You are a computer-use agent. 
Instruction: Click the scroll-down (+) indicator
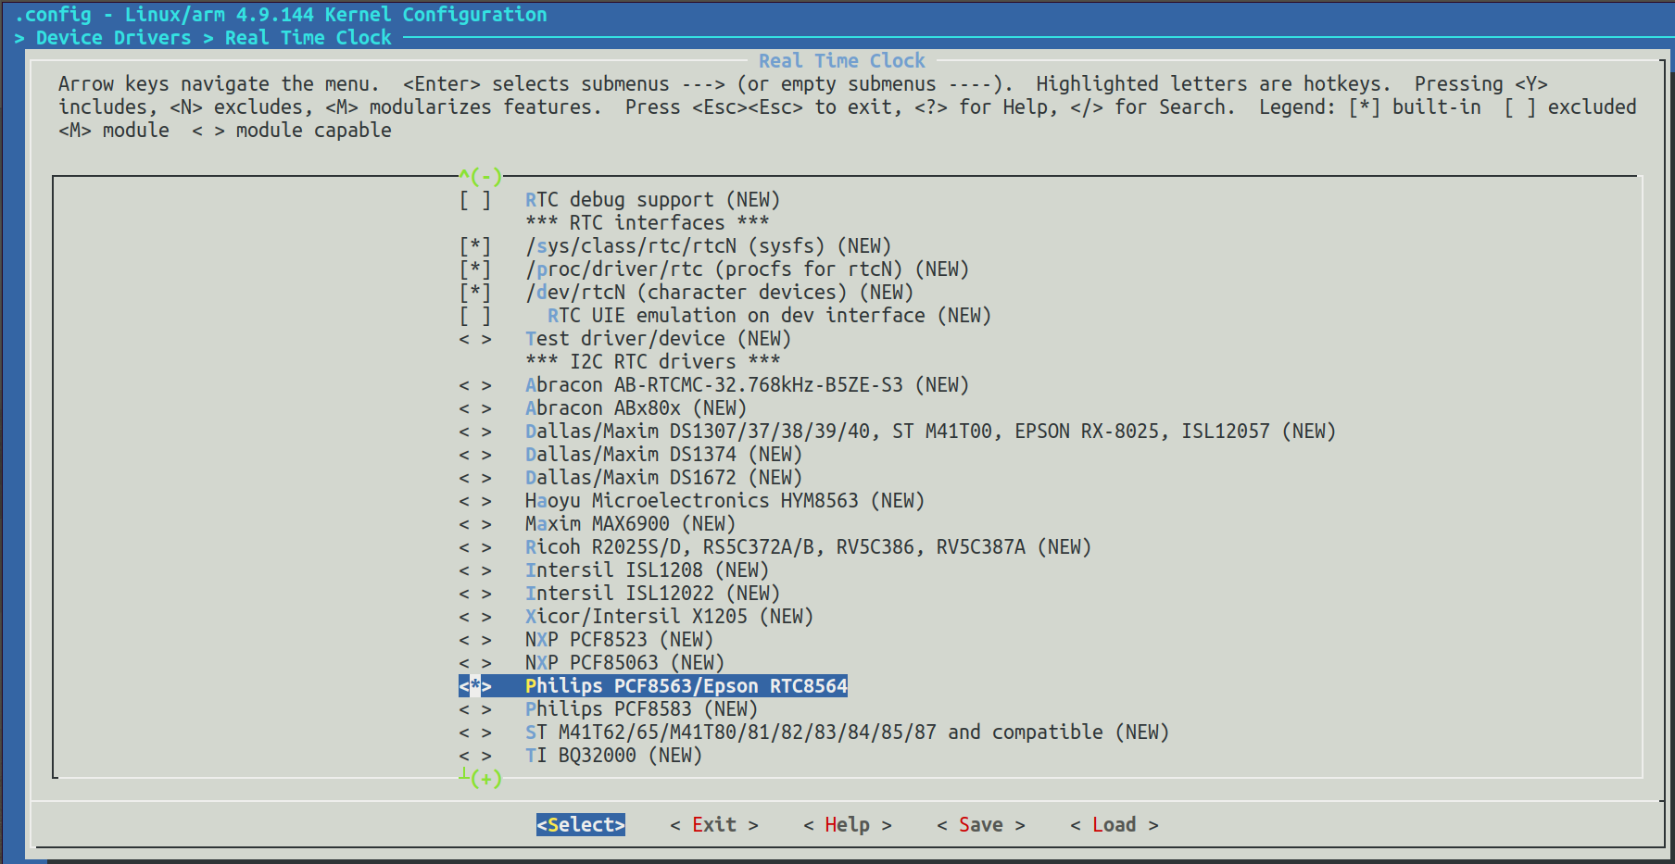pyautogui.click(x=481, y=778)
